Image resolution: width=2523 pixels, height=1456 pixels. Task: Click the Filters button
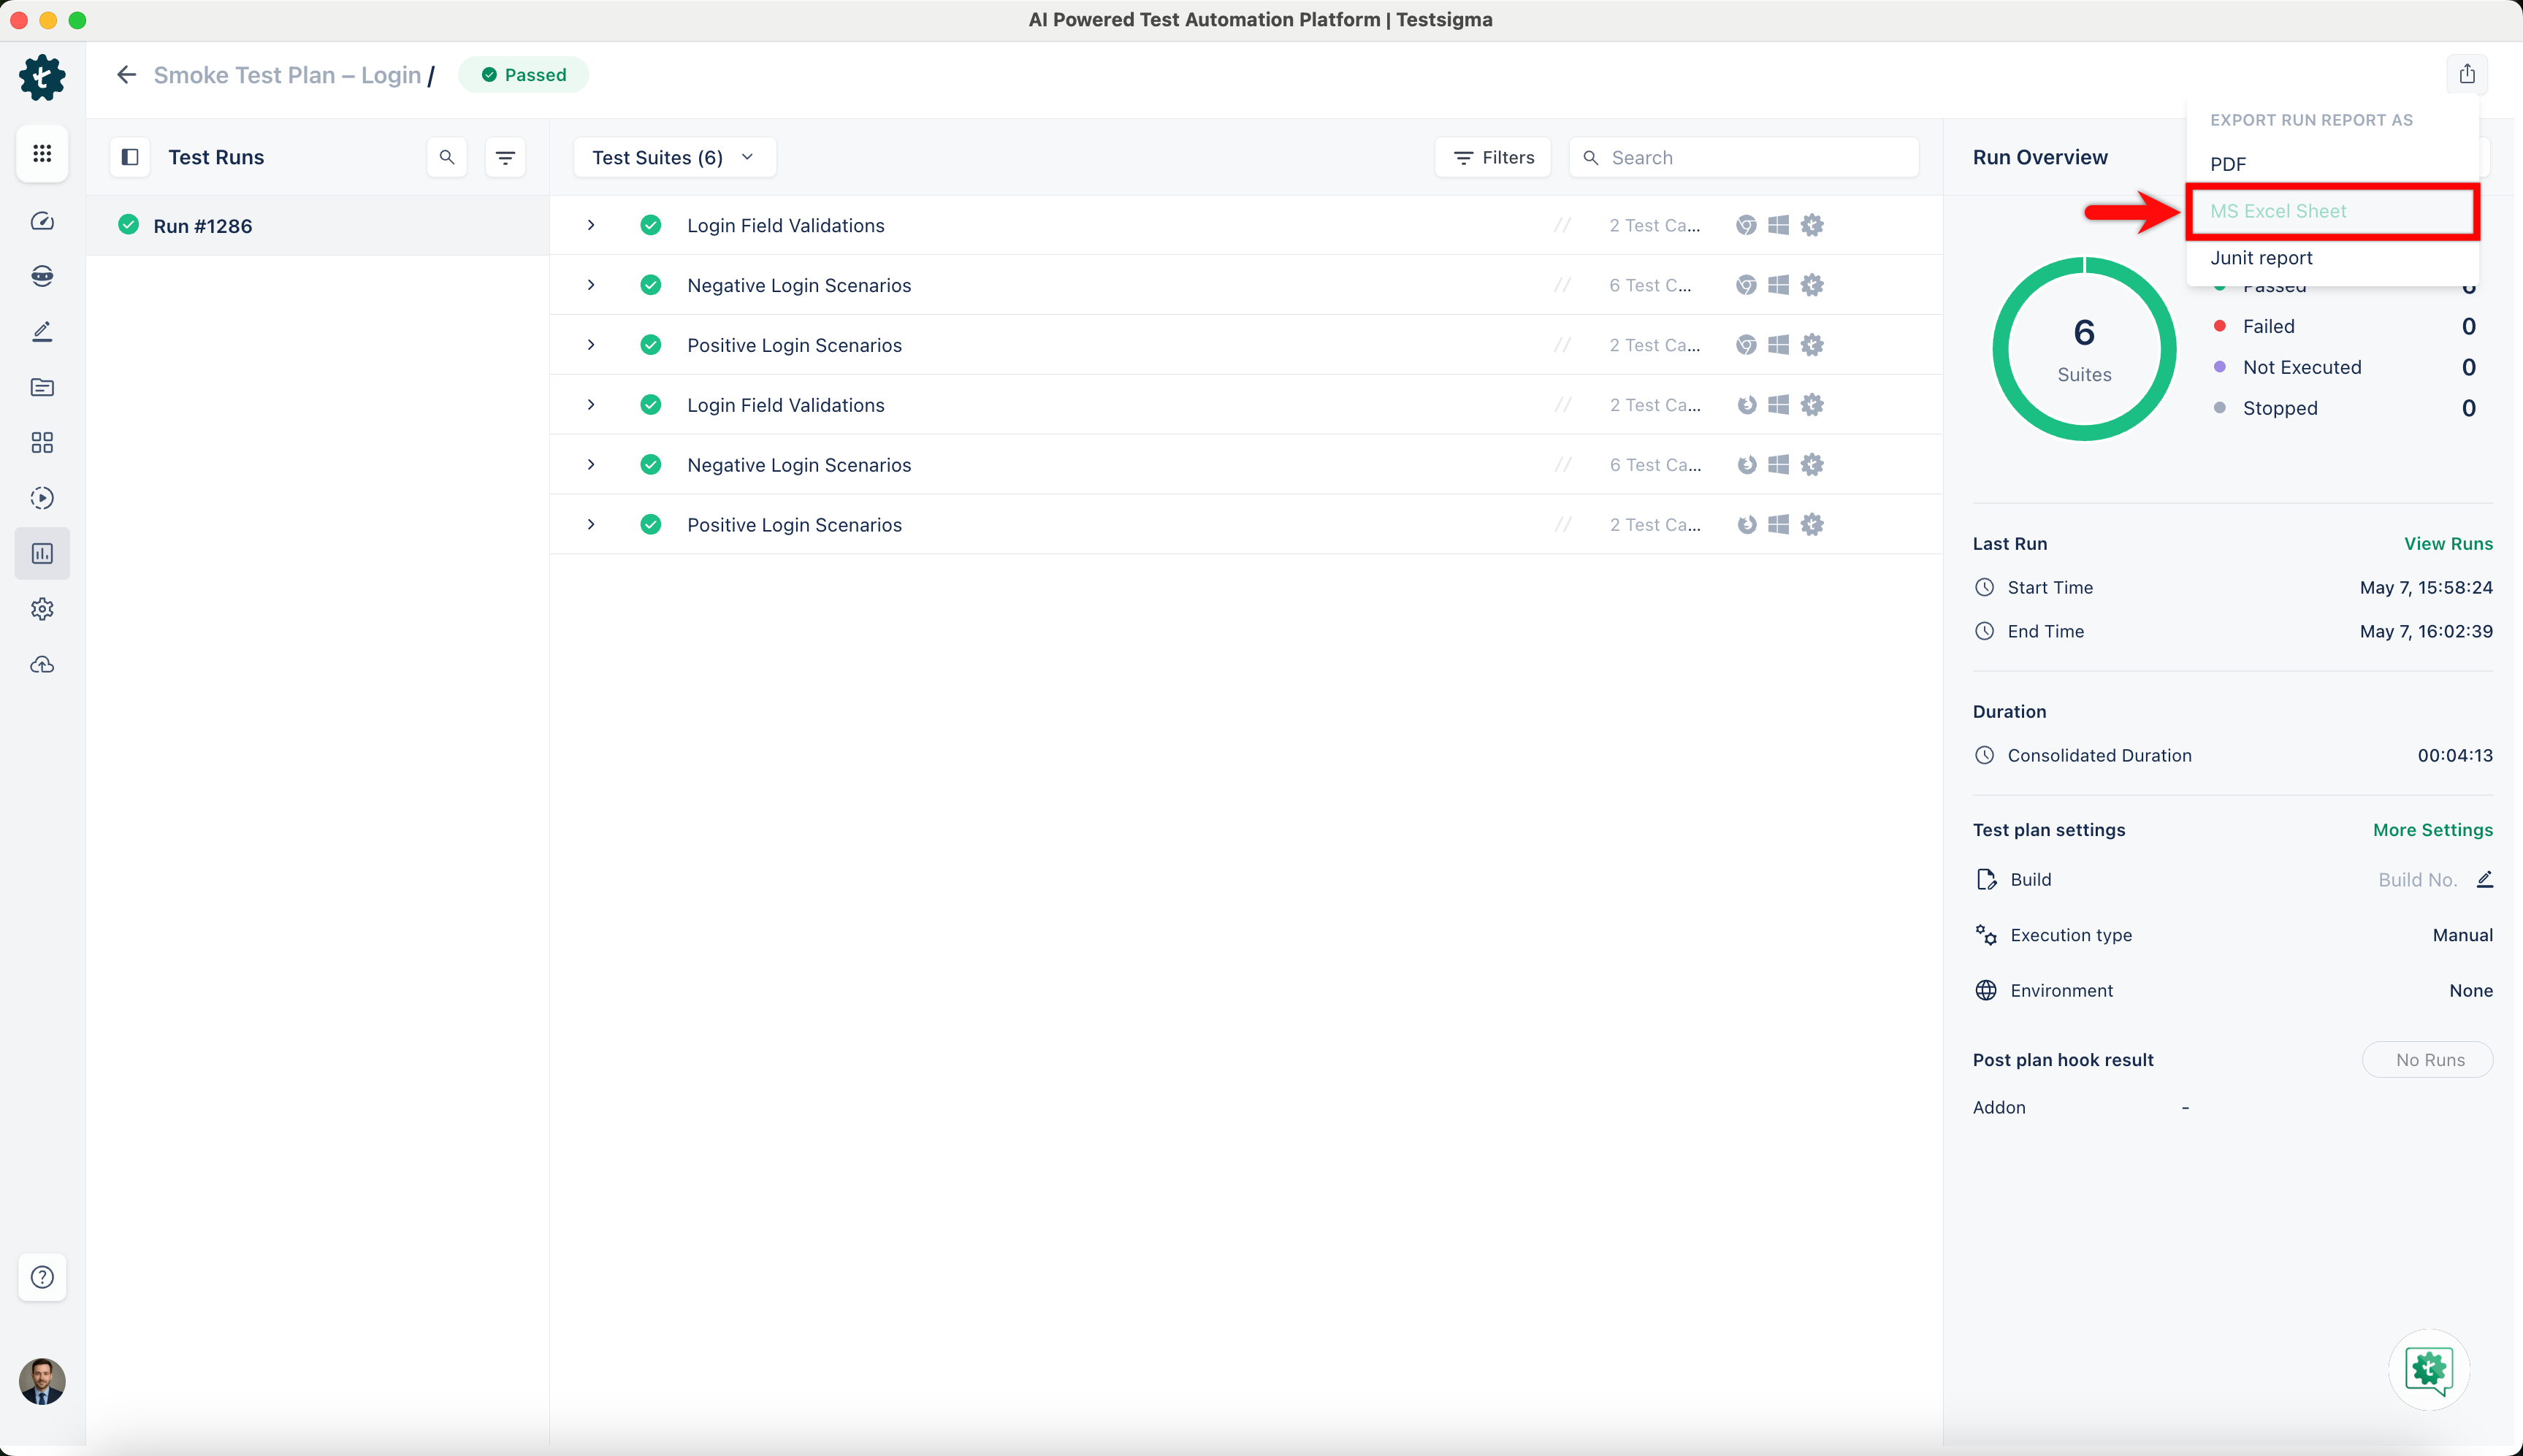coord(1492,157)
